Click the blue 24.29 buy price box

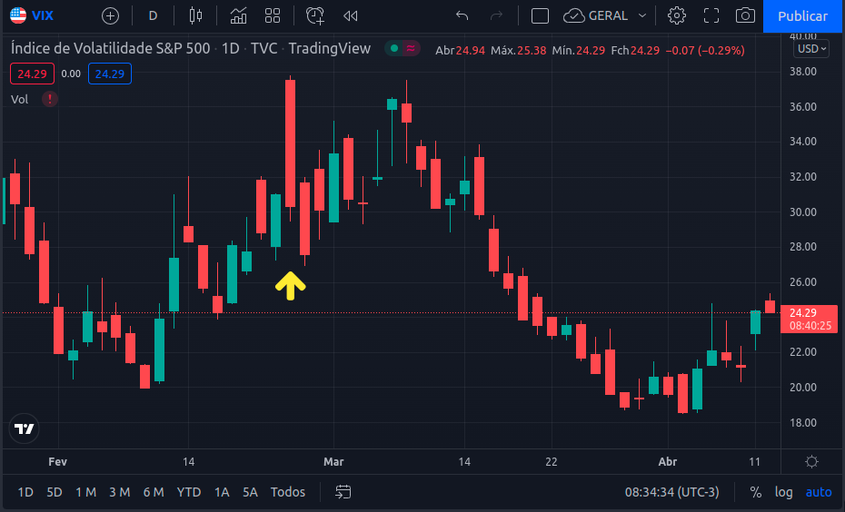[x=110, y=74]
